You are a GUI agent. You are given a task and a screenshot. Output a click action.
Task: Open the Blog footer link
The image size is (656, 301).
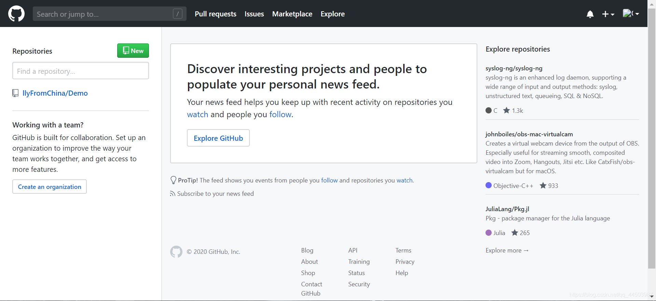pos(307,250)
